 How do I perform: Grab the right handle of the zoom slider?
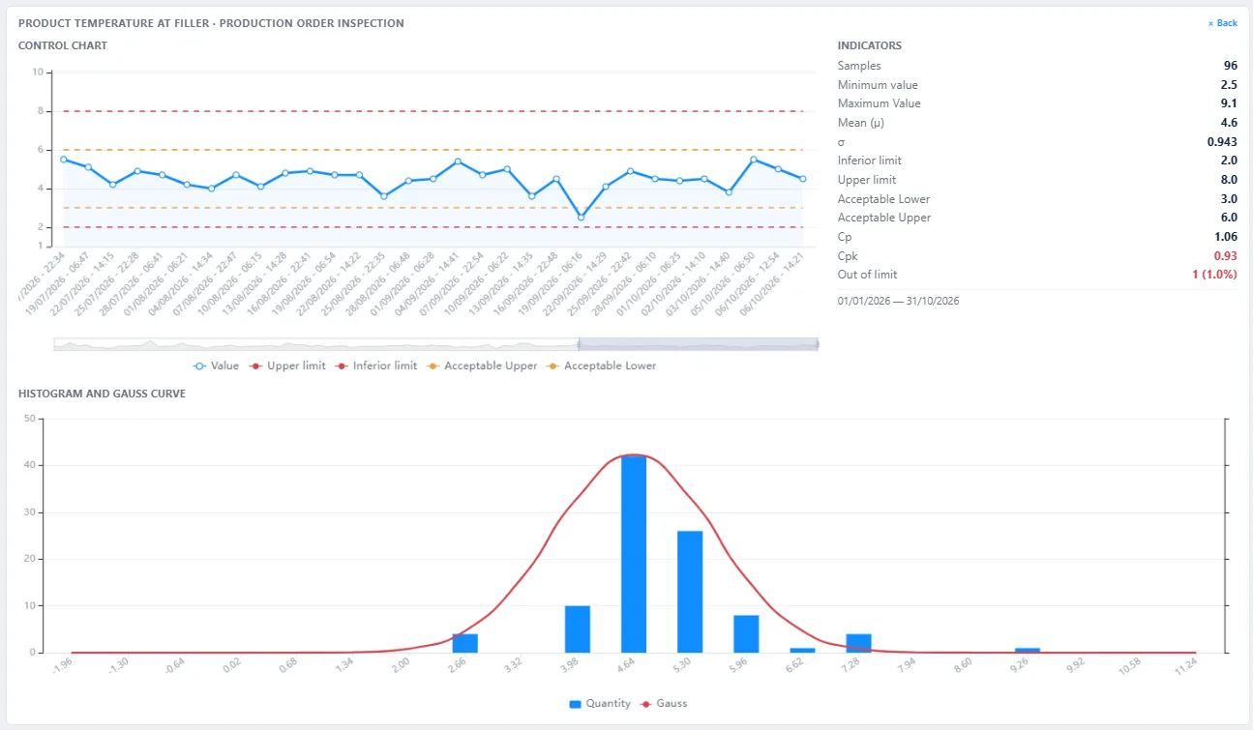pos(818,344)
